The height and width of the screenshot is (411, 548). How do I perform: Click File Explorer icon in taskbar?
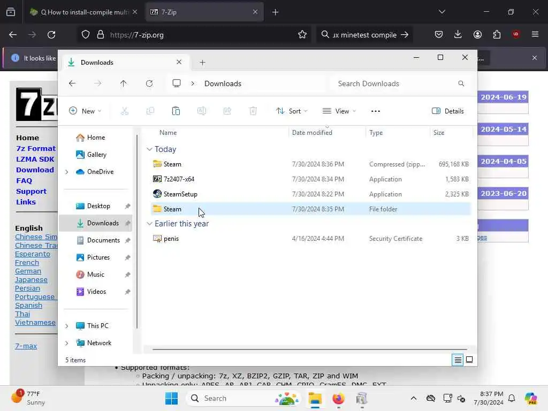click(x=315, y=398)
